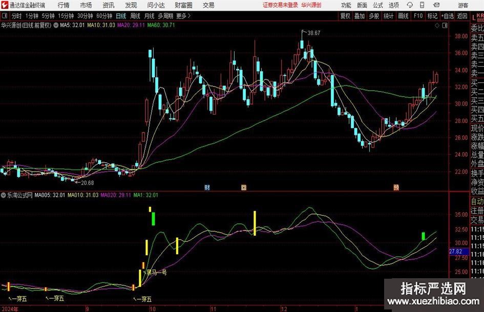Toggle the main chart indicator settings circle
The image size is (484, 312).
(x=55, y=25)
